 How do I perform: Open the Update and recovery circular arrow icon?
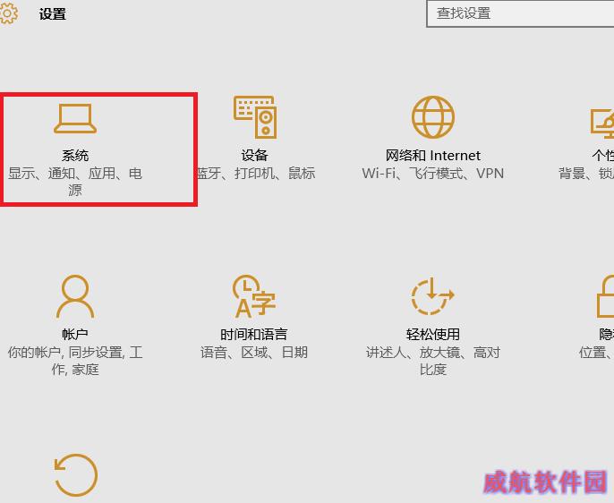coord(75,475)
